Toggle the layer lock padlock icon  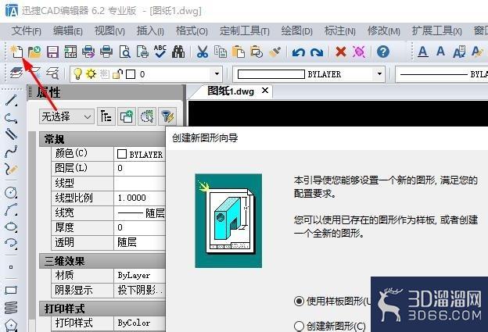point(117,74)
